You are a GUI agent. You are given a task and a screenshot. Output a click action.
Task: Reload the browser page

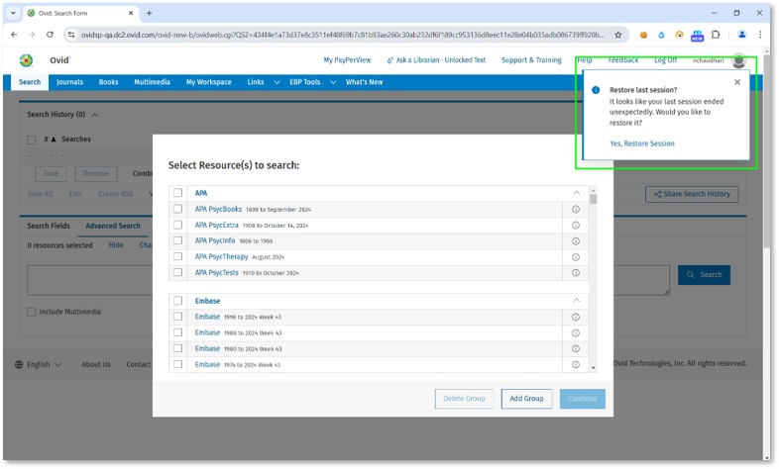pyautogui.click(x=50, y=35)
